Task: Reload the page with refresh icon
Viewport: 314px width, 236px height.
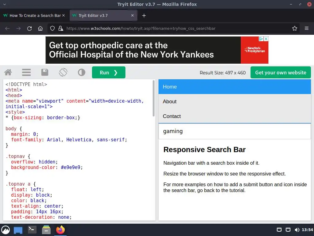Action: (x=29, y=29)
